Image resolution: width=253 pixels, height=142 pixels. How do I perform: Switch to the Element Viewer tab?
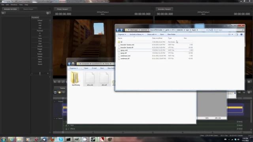pos(28,9)
